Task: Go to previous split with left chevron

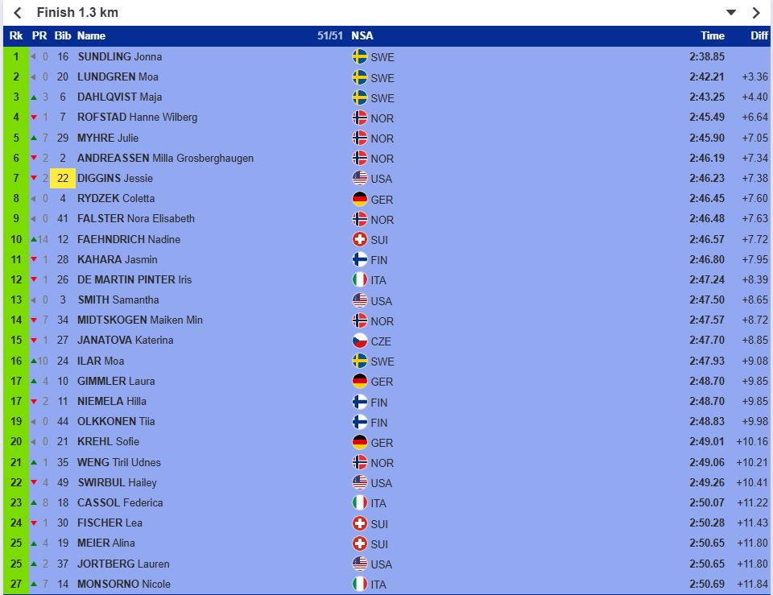Action: (17, 13)
